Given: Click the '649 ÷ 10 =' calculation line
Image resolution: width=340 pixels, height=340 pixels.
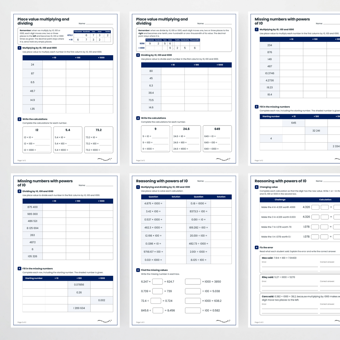Looking at the screenshot, I should [217, 136].
